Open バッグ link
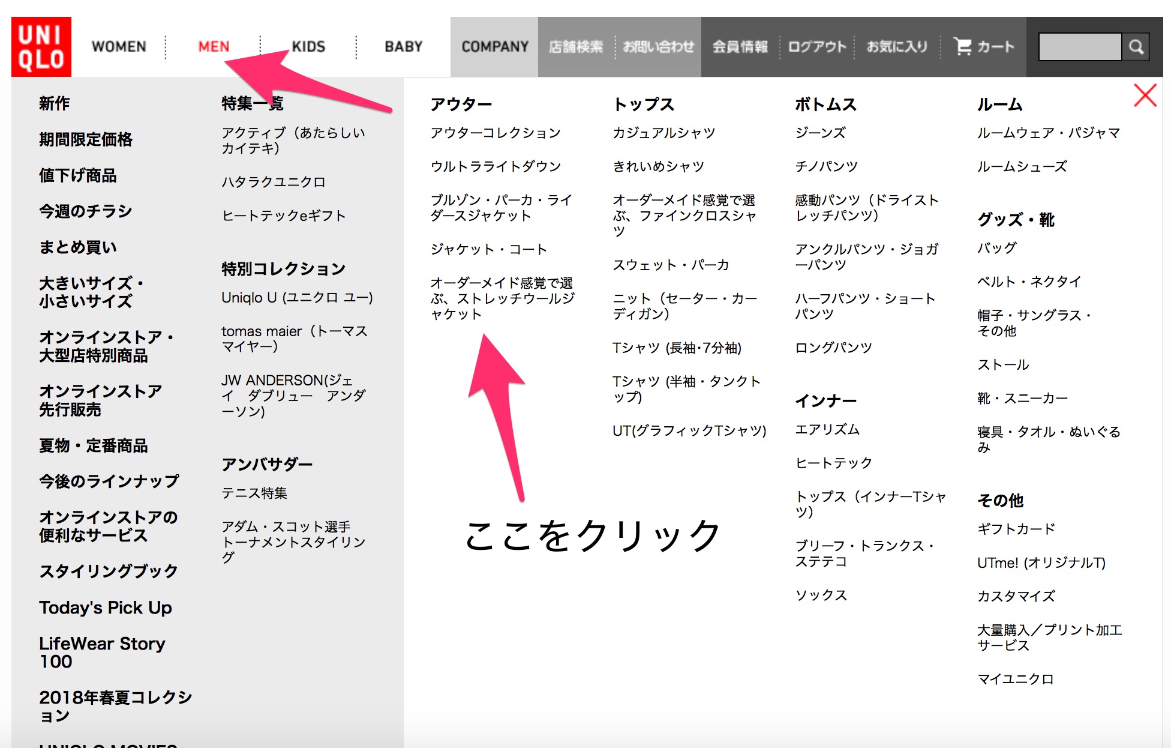 pos(997,248)
